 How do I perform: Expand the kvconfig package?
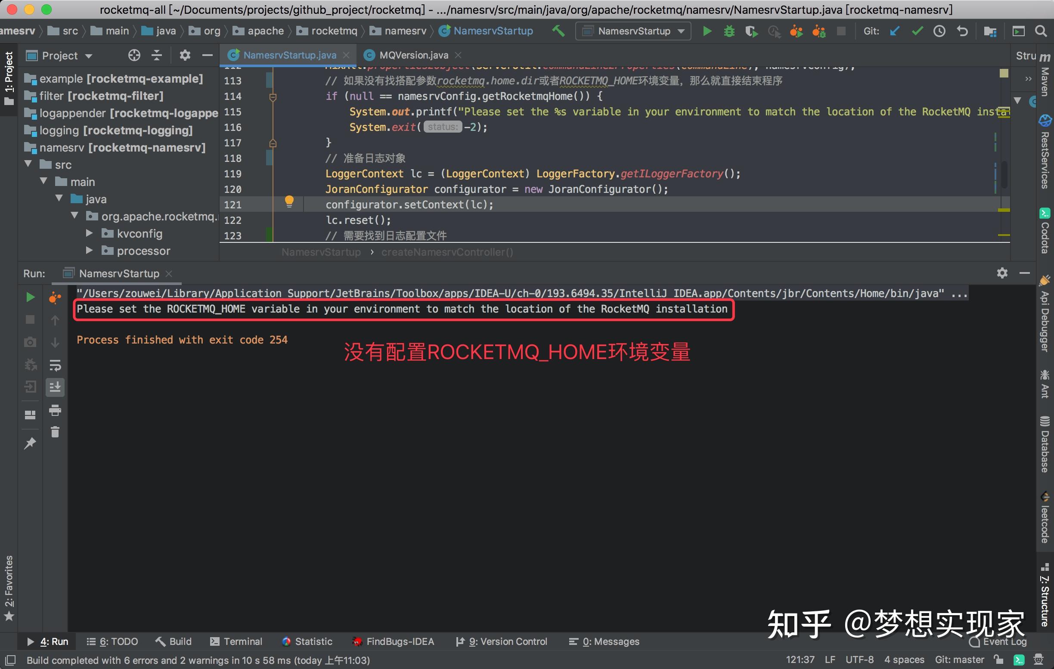click(x=89, y=233)
